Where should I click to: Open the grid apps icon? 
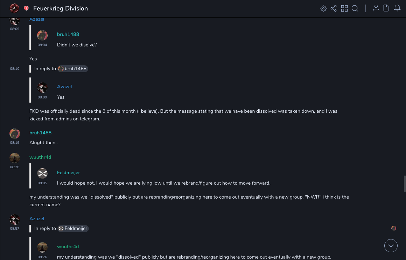(344, 8)
